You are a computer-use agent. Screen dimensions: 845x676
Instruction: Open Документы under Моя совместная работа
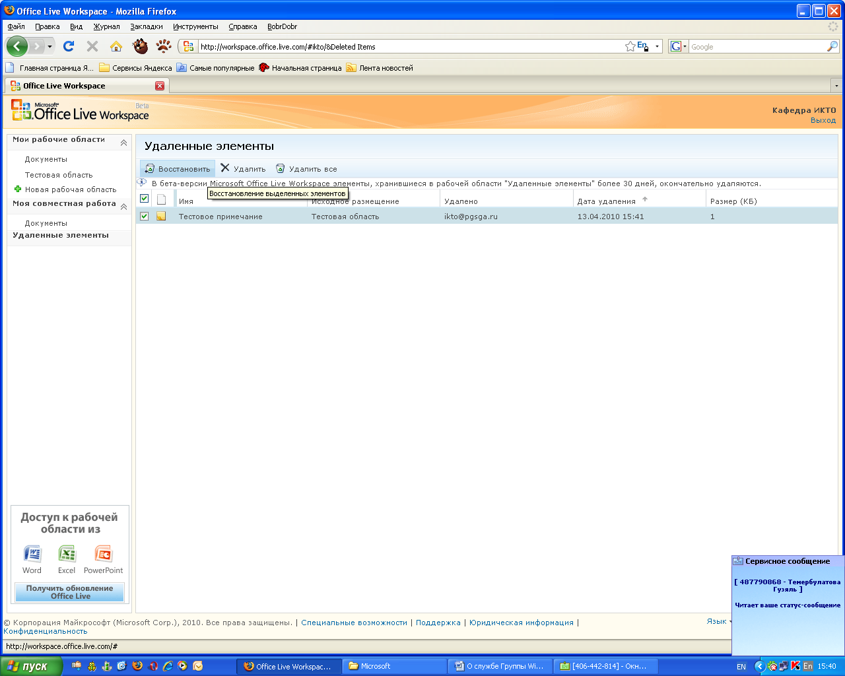pyautogui.click(x=46, y=223)
